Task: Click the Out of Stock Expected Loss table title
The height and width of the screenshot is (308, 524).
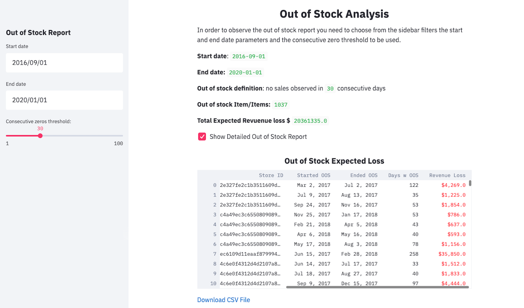Action: (334, 161)
